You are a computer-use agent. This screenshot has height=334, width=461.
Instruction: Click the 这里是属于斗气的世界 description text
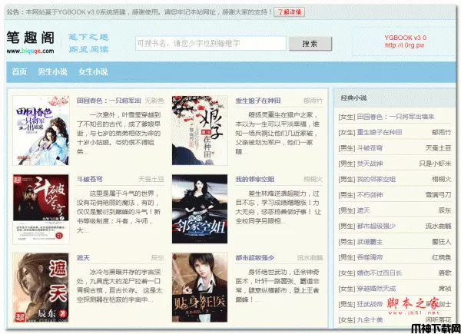click(x=121, y=193)
